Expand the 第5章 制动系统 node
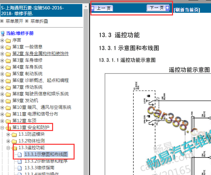This screenshot has height=175, width=211. click(x=2, y=74)
